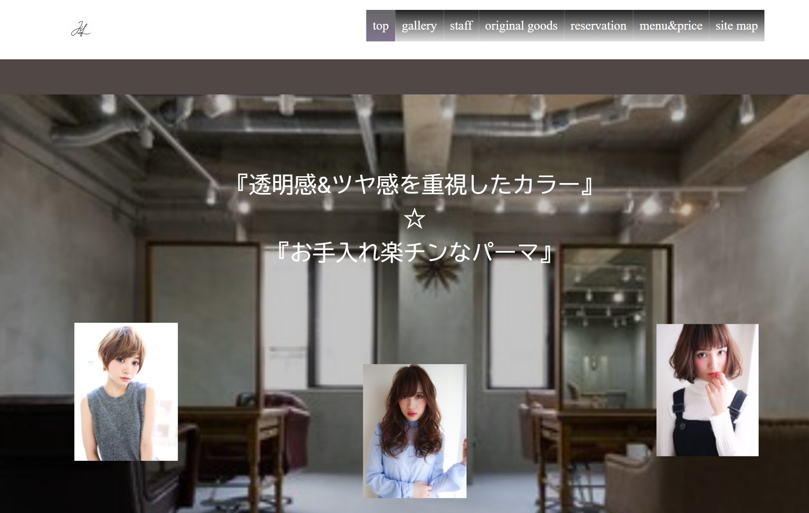
Task: View menu&price page
Action: coord(671,26)
